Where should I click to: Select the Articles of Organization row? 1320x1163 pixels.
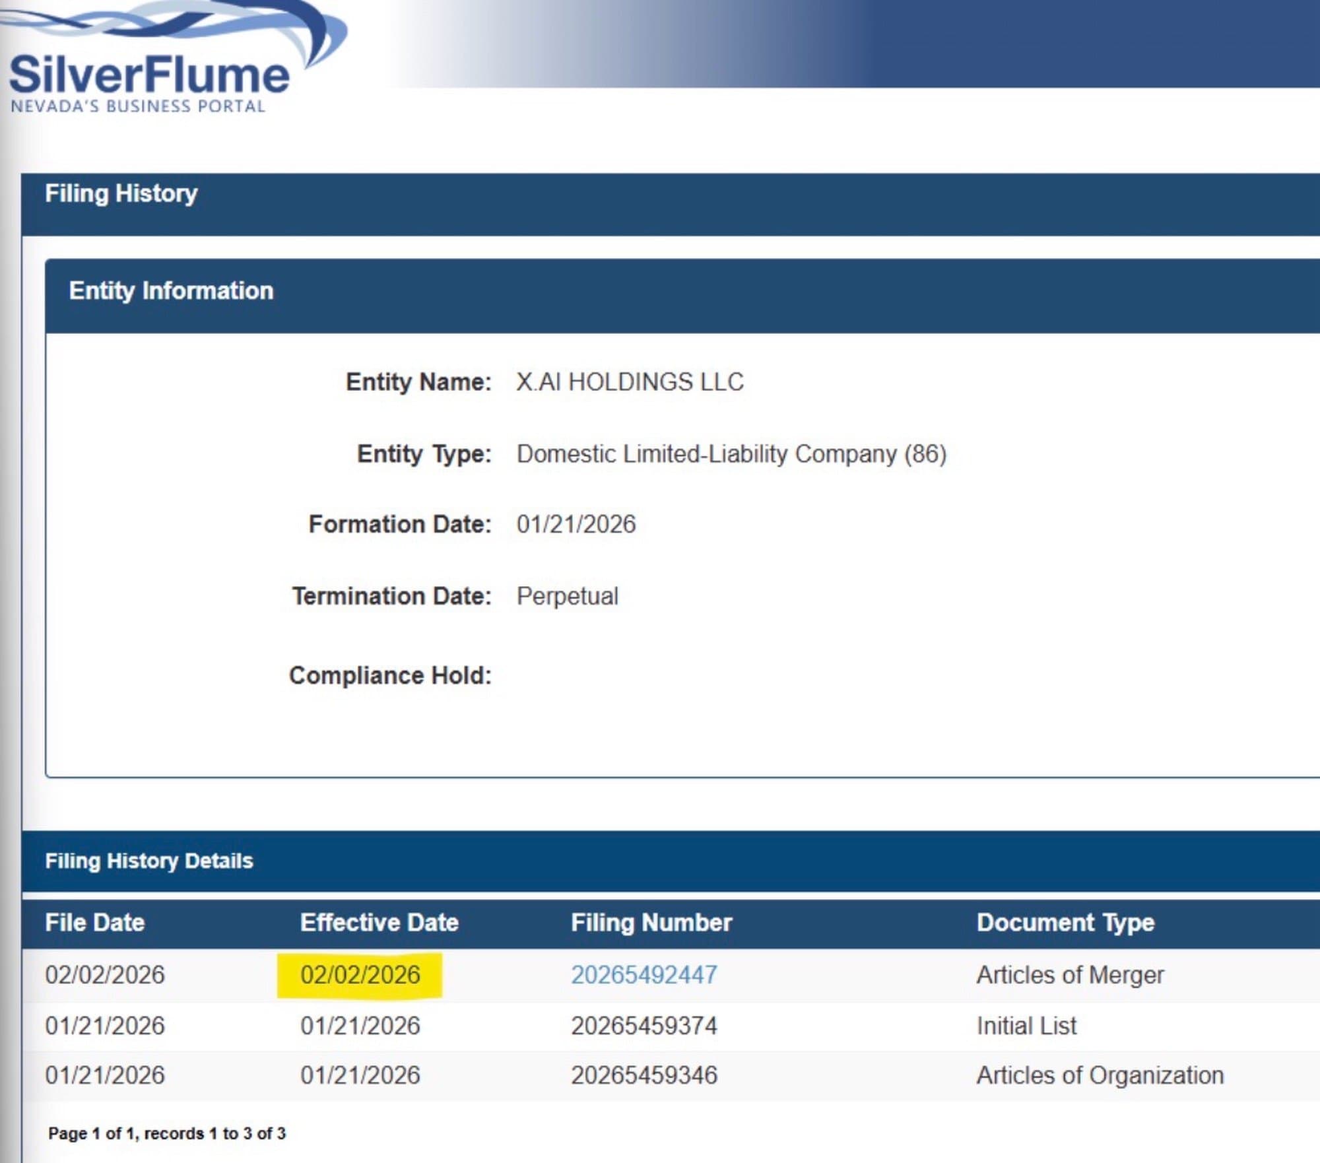pyautogui.click(x=1100, y=1075)
